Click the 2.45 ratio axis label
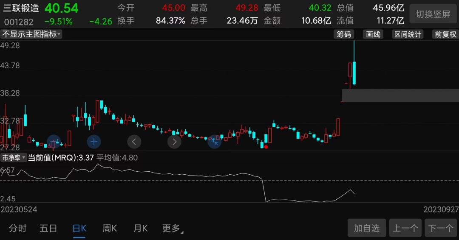 click(8, 199)
